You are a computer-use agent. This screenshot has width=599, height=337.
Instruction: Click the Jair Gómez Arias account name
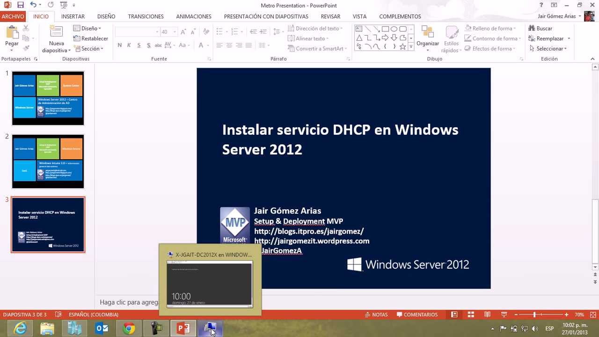556,16
